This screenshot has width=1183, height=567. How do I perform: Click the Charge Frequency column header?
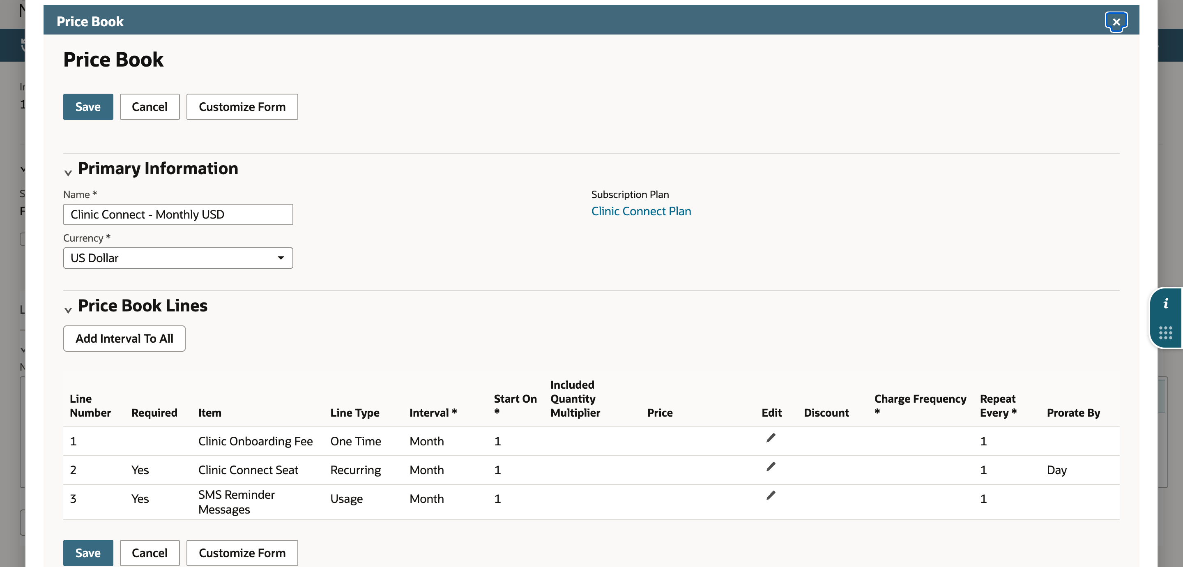pyautogui.click(x=920, y=405)
